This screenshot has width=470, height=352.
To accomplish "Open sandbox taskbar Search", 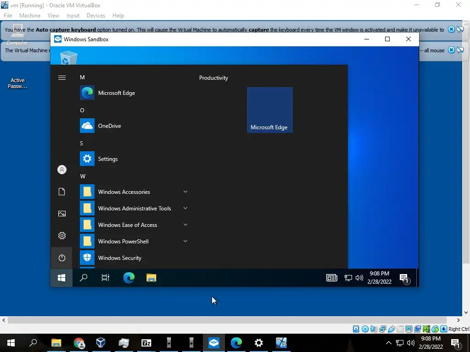I will [x=84, y=278].
